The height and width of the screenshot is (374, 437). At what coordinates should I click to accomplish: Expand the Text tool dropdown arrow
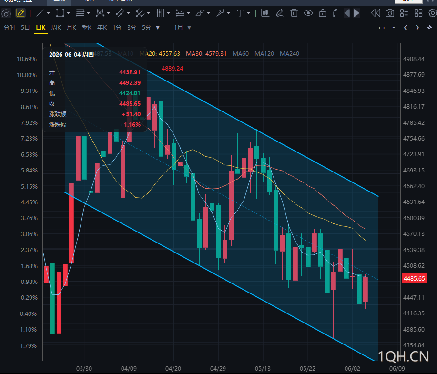pyautogui.click(x=249, y=13)
